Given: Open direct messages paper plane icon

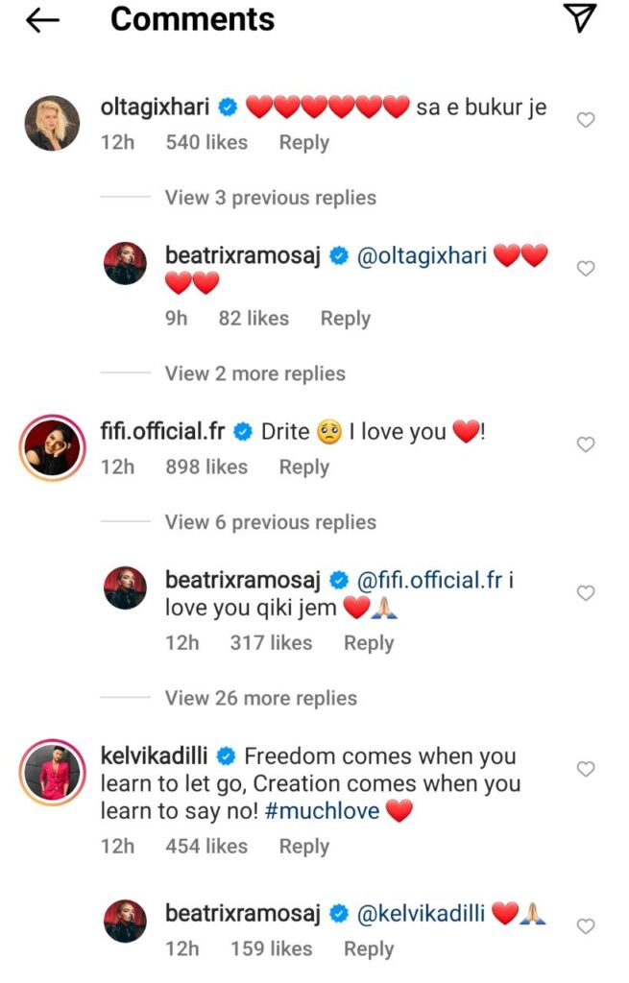Looking at the screenshot, I should tap(579, 18).
